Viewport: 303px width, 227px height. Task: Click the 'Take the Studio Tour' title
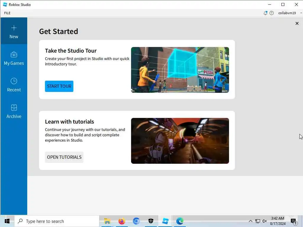pyautogui.click(x=71, y=51)
